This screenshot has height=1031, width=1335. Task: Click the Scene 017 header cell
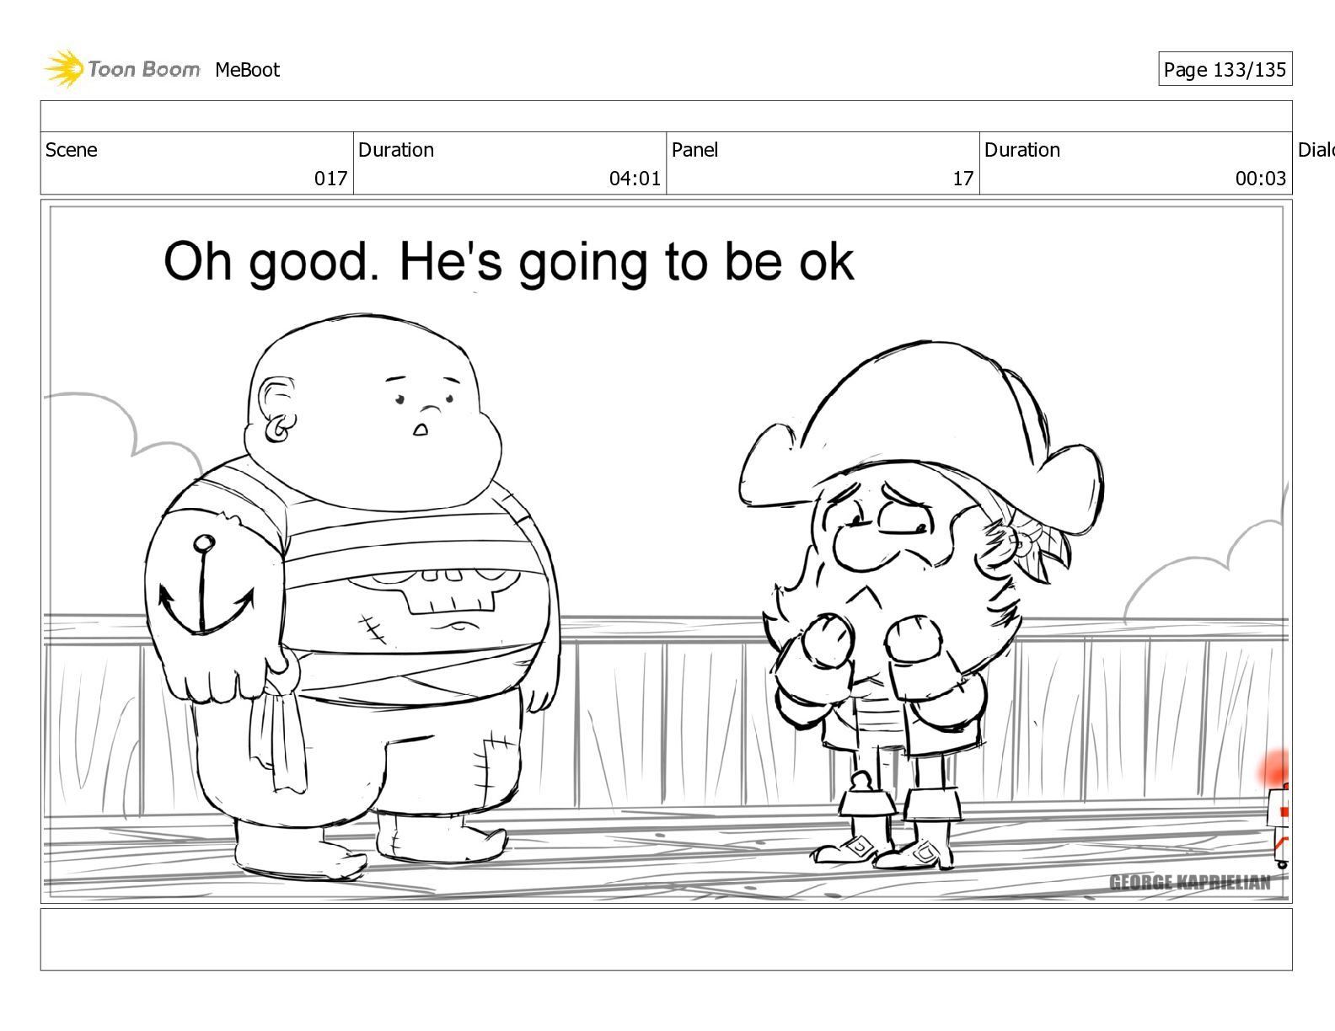tap(196, 163)
